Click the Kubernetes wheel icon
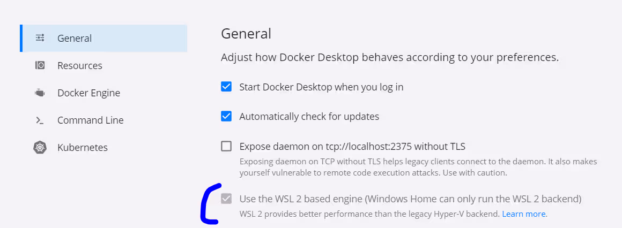This screenshot has width=622, height=228. pos(40,147)
